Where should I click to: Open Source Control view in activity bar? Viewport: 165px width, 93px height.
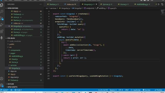click(2, 18)
